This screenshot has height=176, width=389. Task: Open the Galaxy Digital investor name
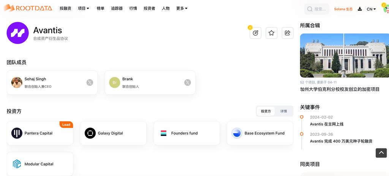click(x=111, y=133)
